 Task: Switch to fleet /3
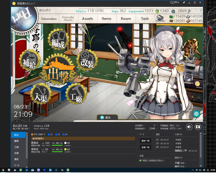57,134
